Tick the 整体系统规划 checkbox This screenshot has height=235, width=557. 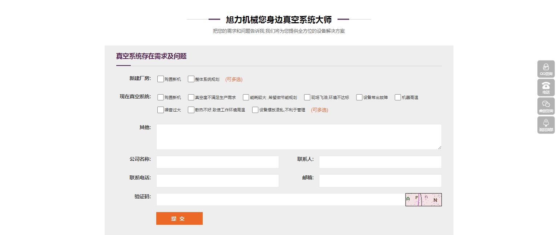(191, 79)
